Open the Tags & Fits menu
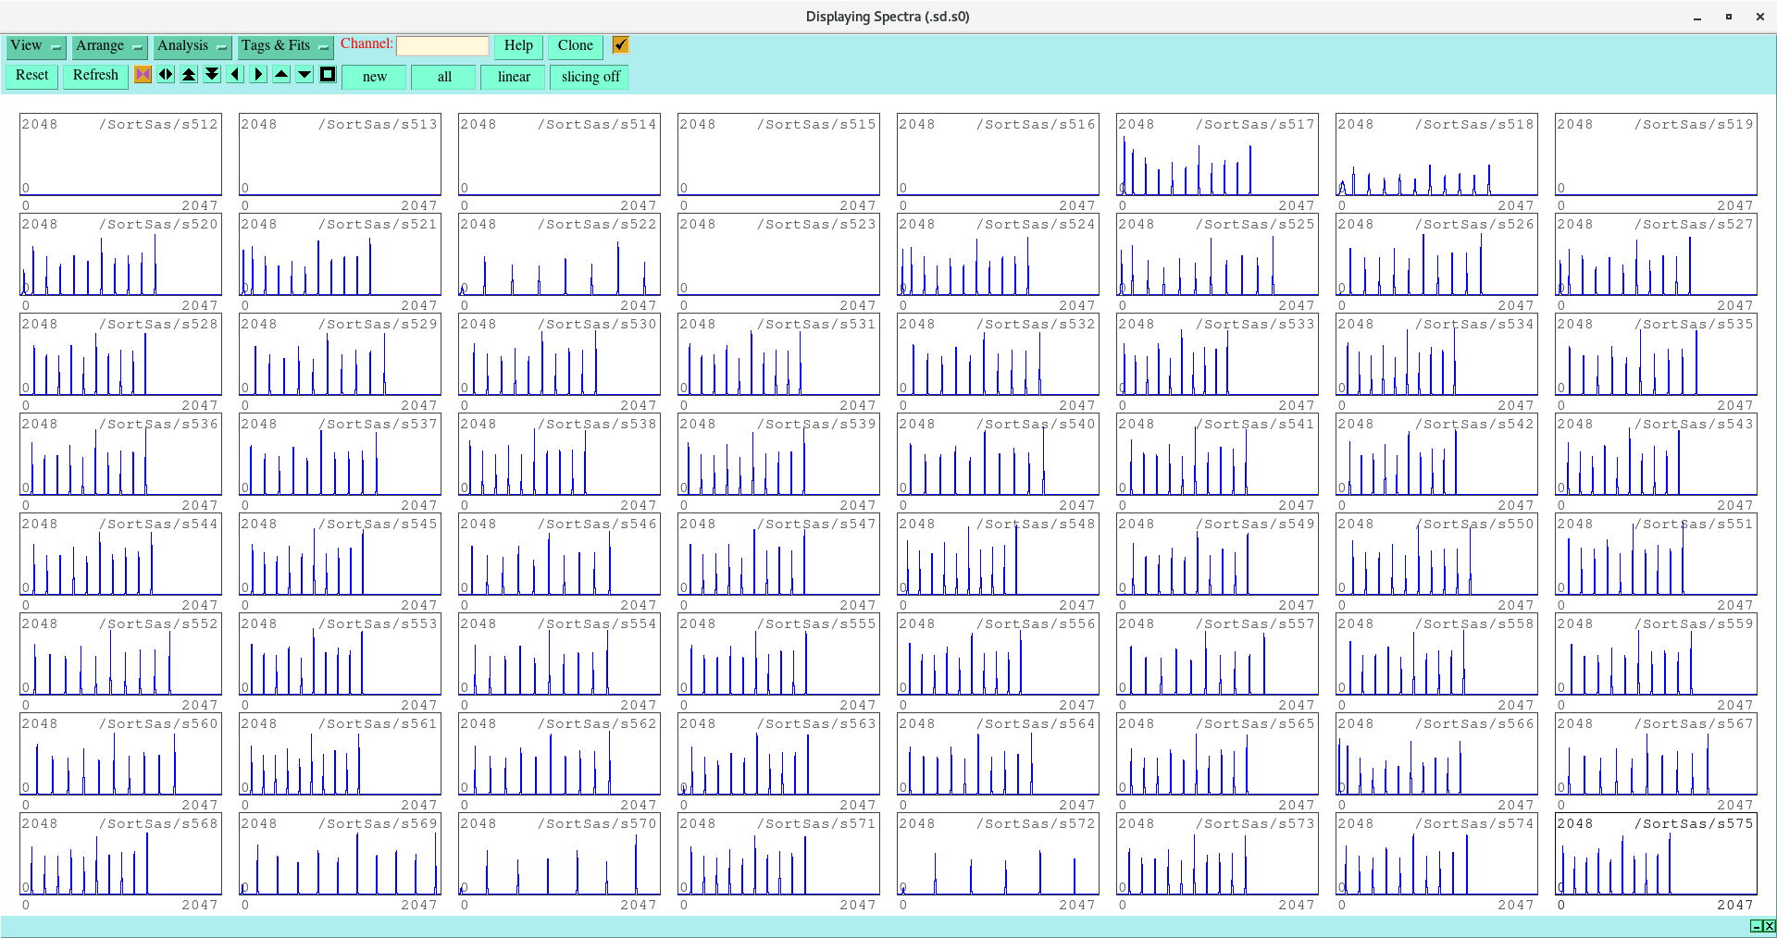 coord(285,46)
